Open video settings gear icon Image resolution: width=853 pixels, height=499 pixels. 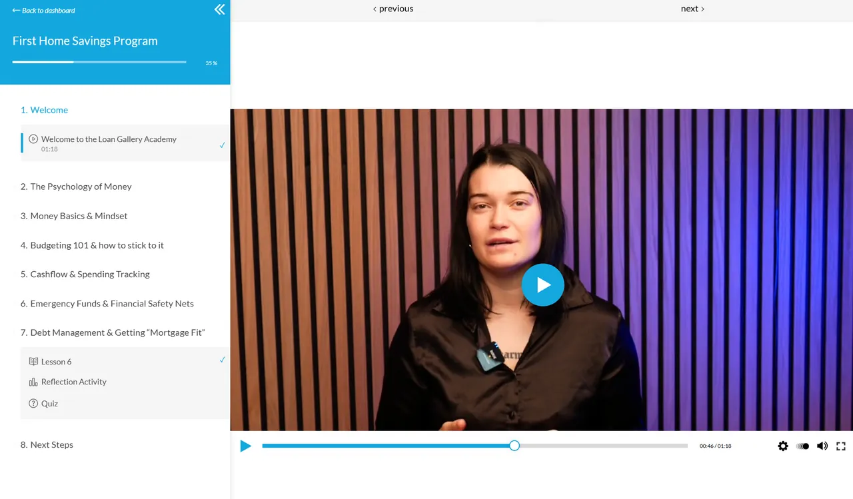(x=783, y=446)
